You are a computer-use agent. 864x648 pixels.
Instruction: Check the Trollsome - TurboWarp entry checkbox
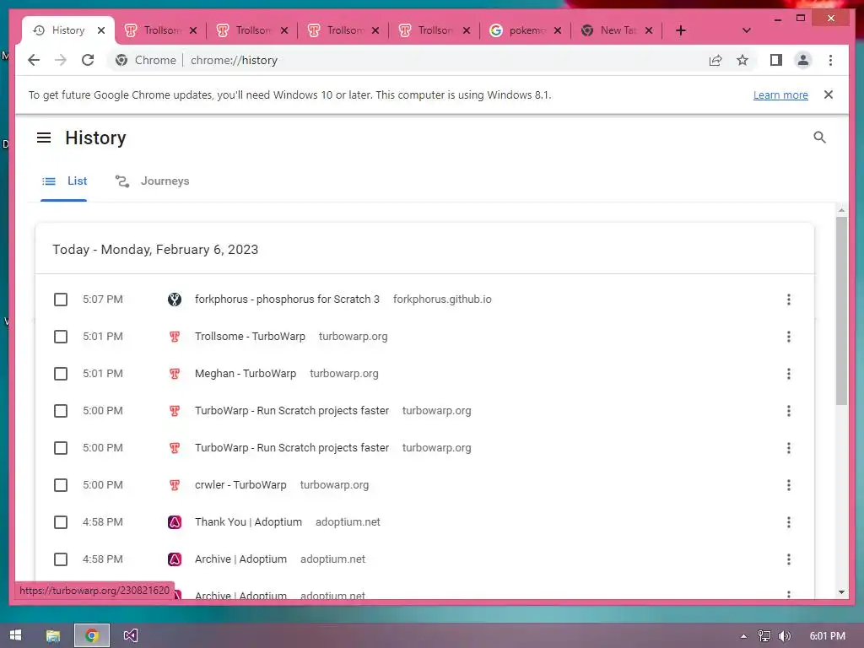coord(61,337)
